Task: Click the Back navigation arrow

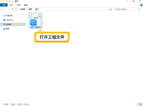Action: (x=3, y=9)
